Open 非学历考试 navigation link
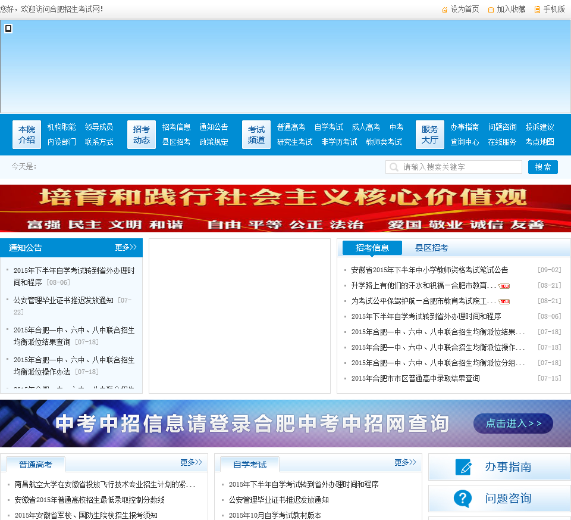571x520 pixels. [339, 142]
